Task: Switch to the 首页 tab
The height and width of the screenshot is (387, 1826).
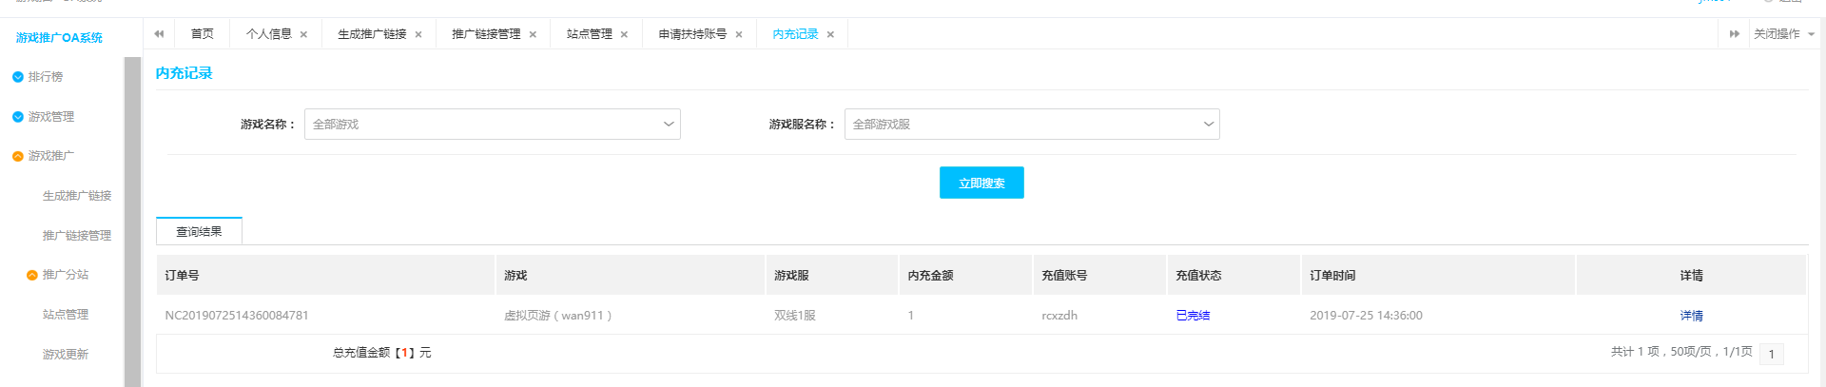Action: [202, 34]
